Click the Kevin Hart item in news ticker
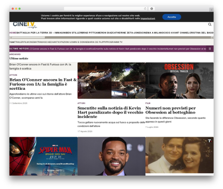 click(130, 49)
